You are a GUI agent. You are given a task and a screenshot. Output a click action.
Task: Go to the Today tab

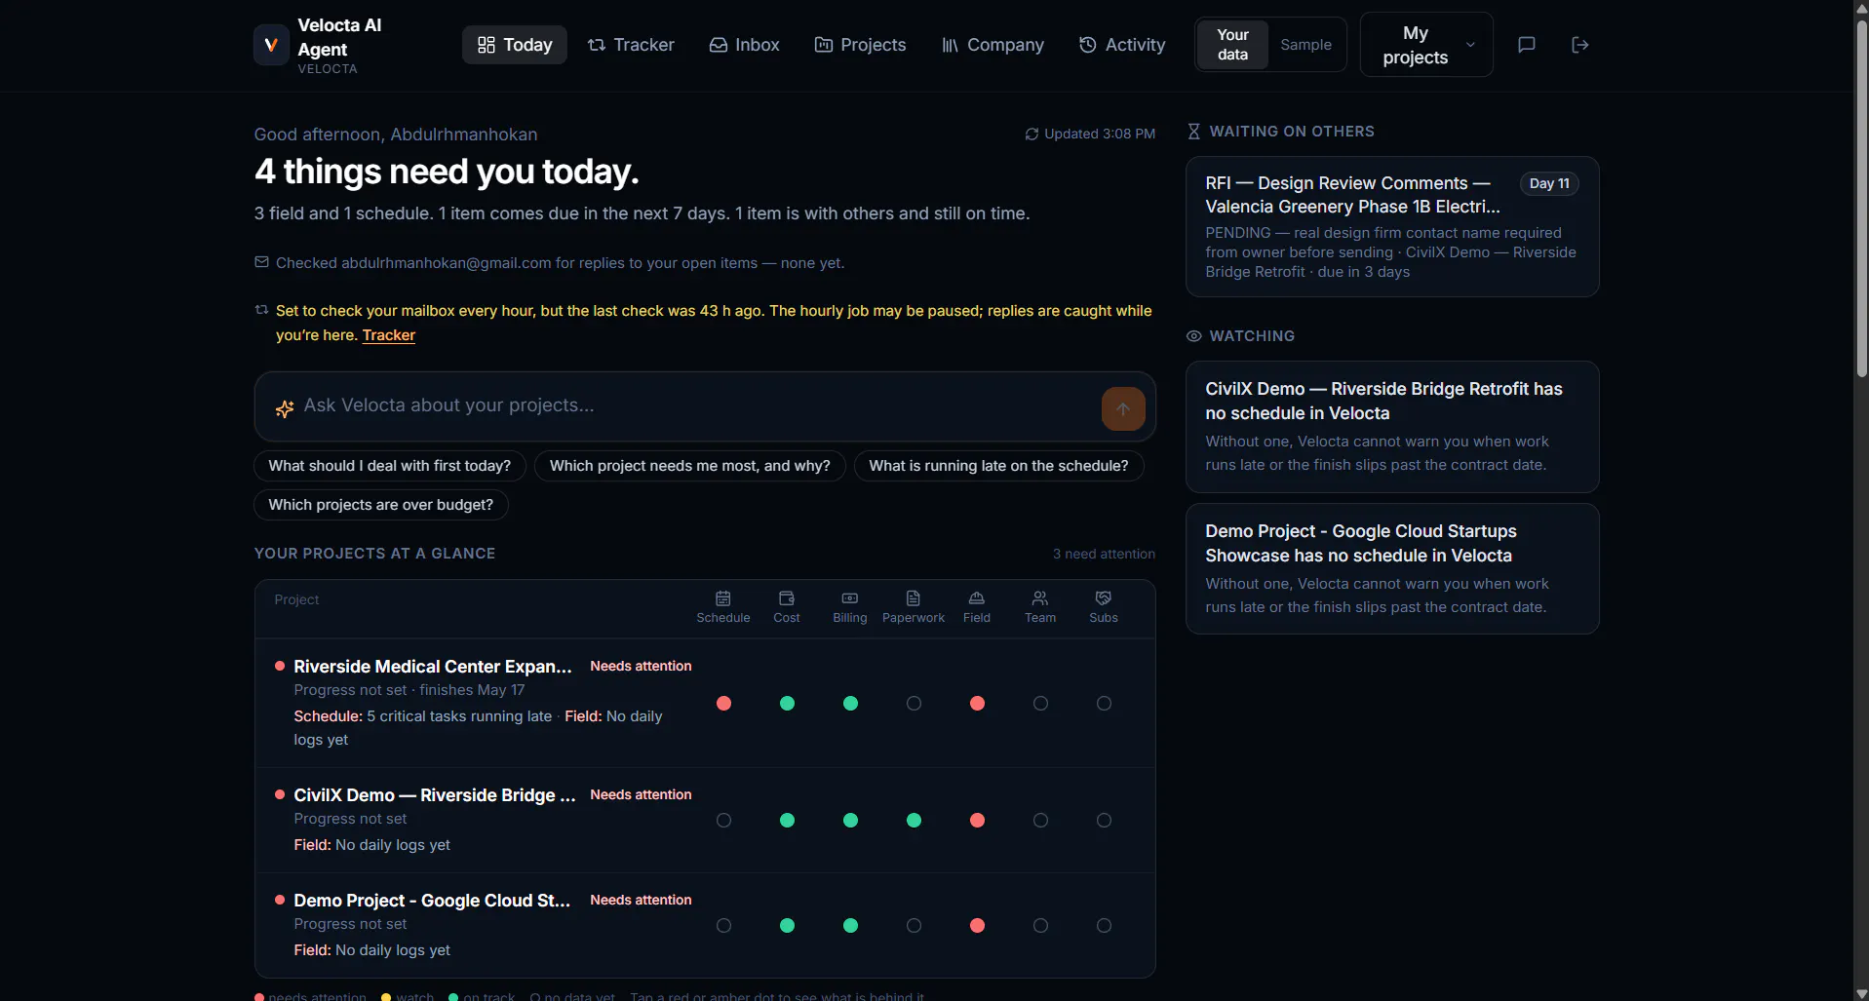[514, 45]
